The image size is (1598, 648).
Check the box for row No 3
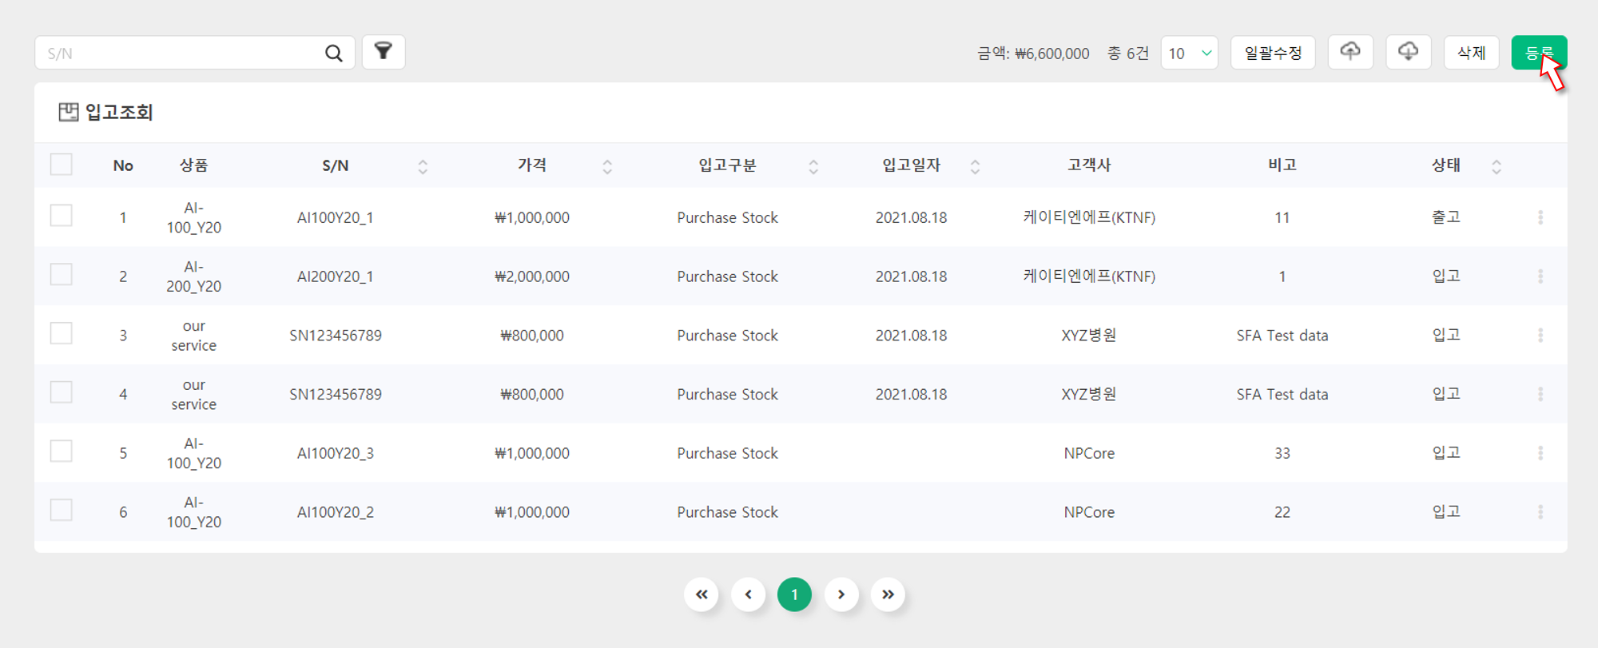[62, 333]
